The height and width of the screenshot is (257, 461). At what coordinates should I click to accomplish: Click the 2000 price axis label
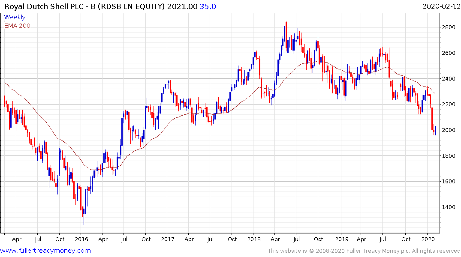(449, 130)
